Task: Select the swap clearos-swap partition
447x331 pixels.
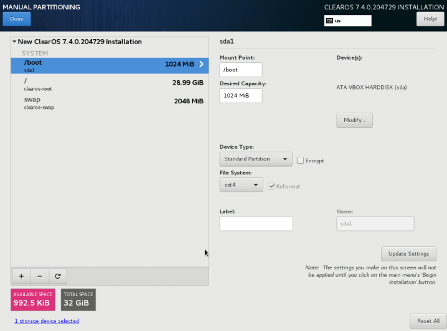Action: tap(110, 103)
